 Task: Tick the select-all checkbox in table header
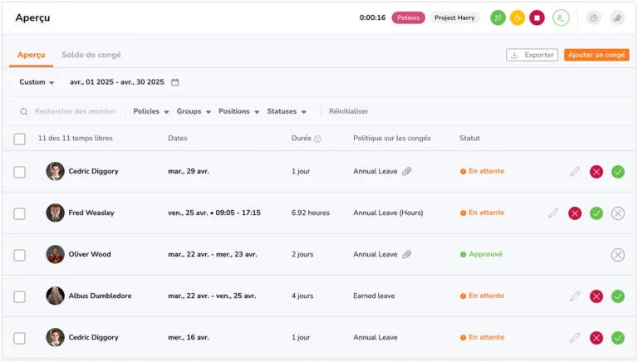pos(20,139)
